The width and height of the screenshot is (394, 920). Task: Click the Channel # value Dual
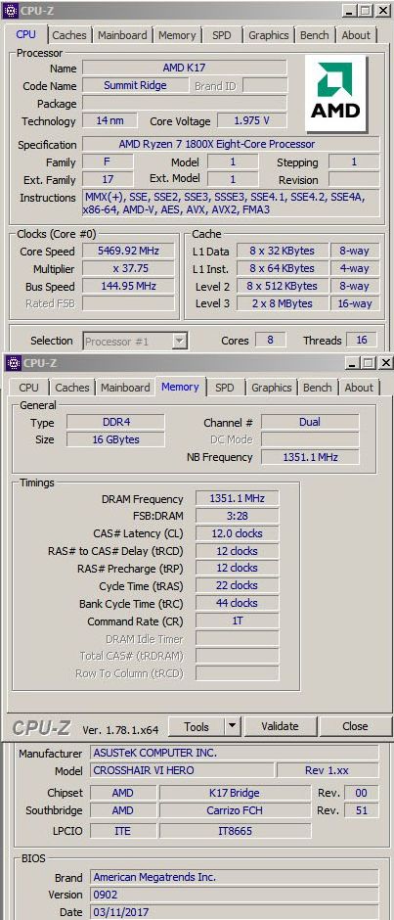point(310,422)
